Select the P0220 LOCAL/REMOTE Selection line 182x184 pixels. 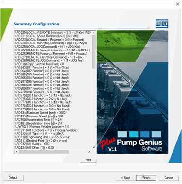[53, 33]
